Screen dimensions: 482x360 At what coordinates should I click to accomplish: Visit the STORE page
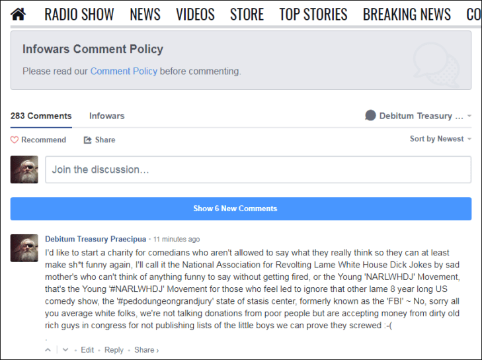247,14
